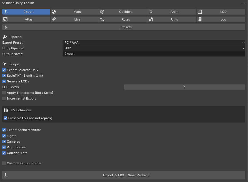Click the LOD tab icon
This screenshot has height=182, width=248.
(x=200, y=12)
